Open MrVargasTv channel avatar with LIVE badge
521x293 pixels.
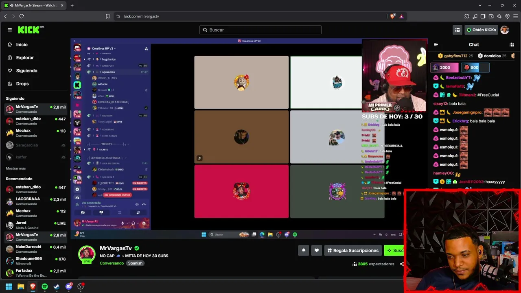pyautogui.click(x=87, y=254)
